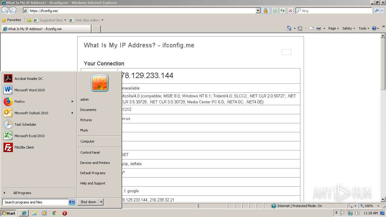This screenshot has width=386, height=217.
Task: Select the 'What Is My IP Address?' tab
Action: coord(46,29)
